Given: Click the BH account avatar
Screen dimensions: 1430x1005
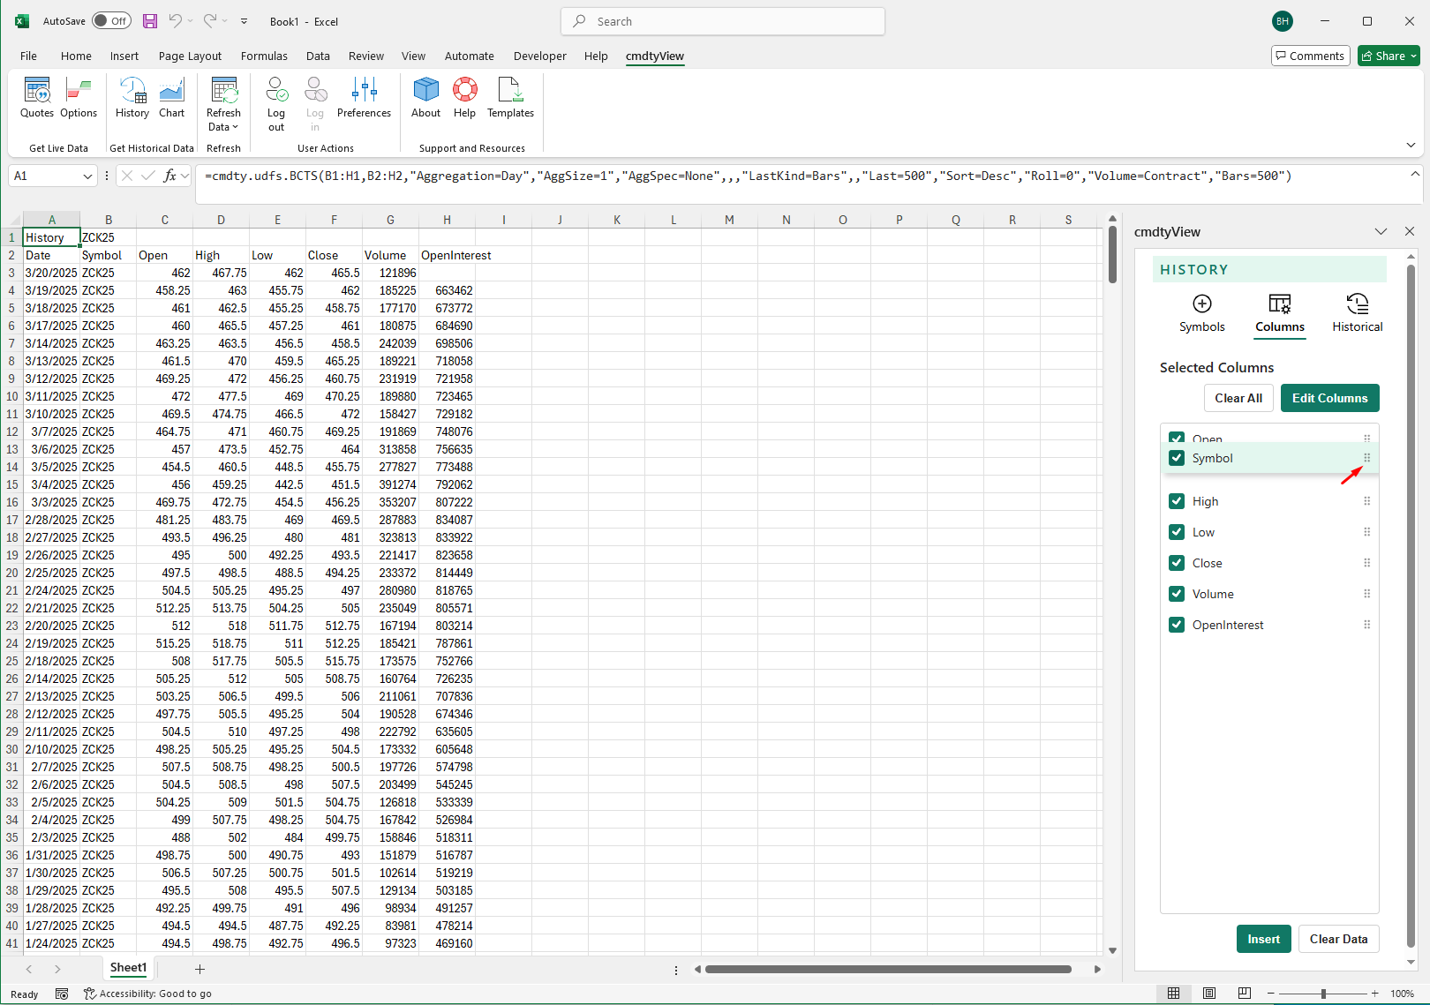Looking at the screenshot, I should (x=1283, y=21).
